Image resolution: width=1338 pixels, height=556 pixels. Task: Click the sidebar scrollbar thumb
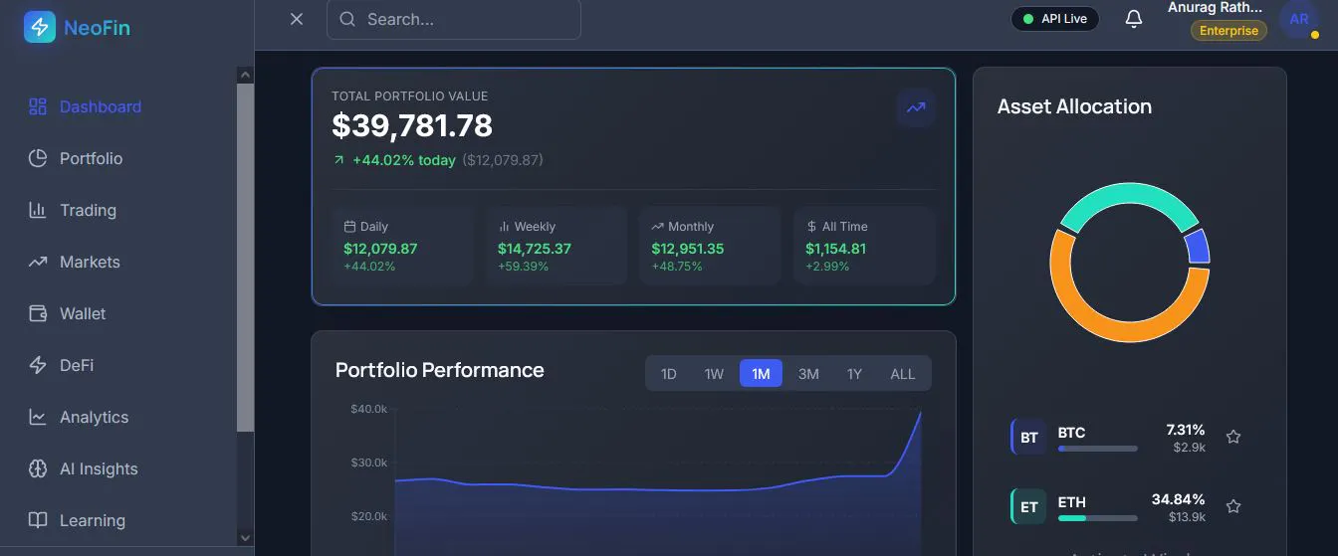click(245, 258)
